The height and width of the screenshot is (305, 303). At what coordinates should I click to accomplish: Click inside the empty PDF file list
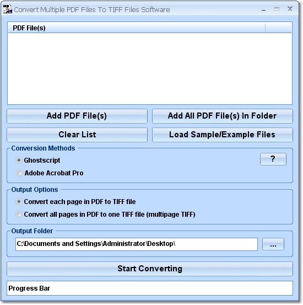click(x=150, y=68)
